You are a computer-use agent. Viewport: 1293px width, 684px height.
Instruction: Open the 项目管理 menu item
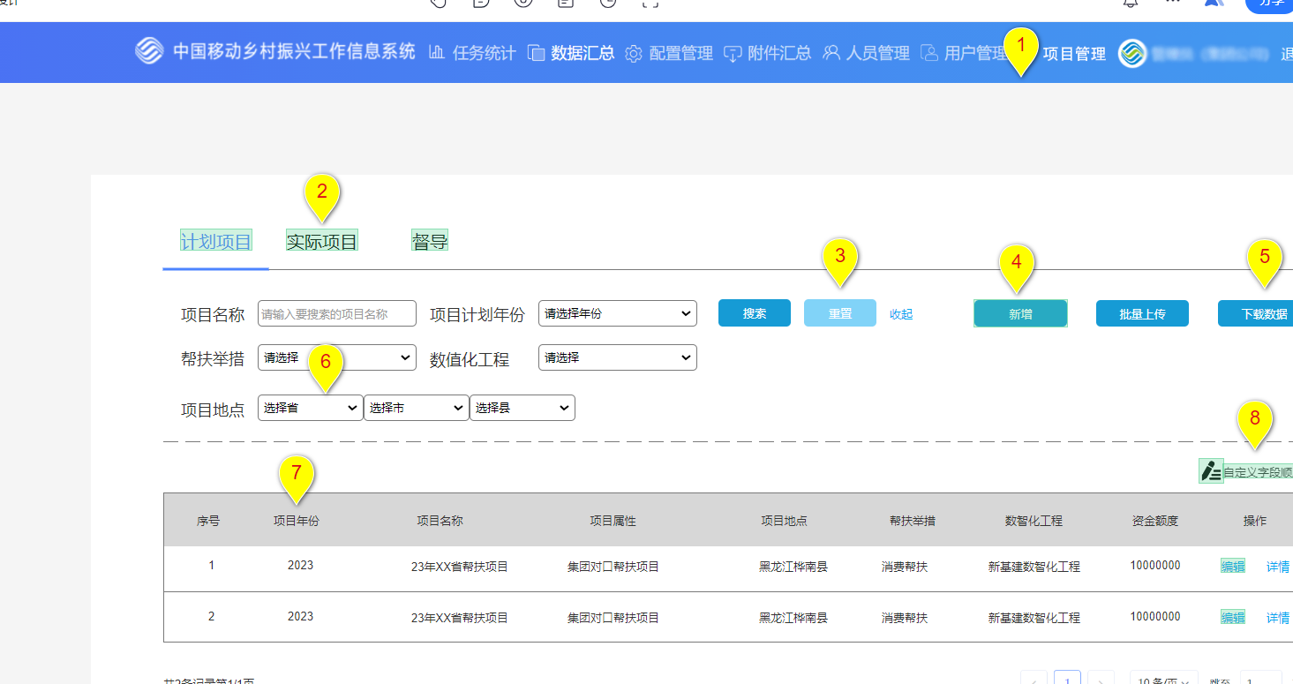1074,54
